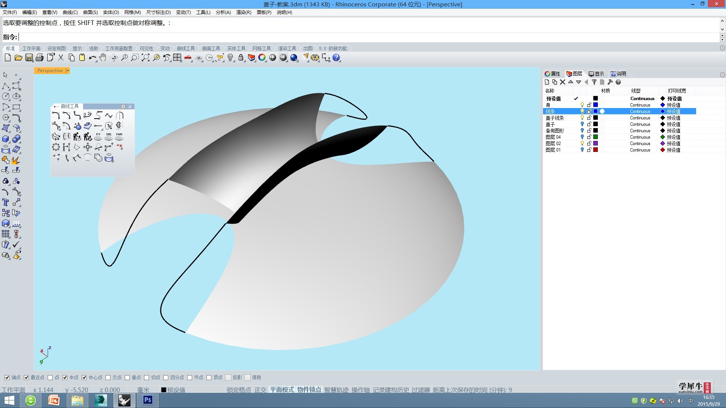Click the blue Help question mark toolbar icon
Viewport: 726px width, 408px height.
coord(336,58)
